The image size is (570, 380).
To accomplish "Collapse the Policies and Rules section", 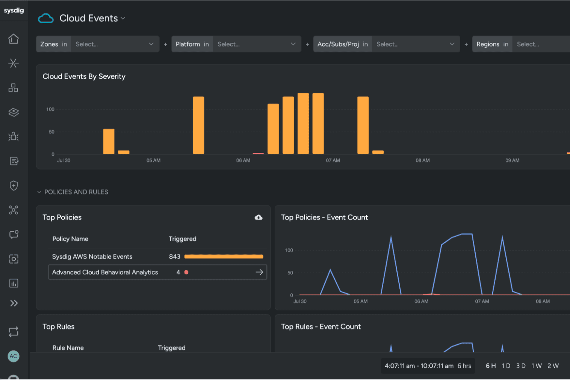I will (73, 192).
